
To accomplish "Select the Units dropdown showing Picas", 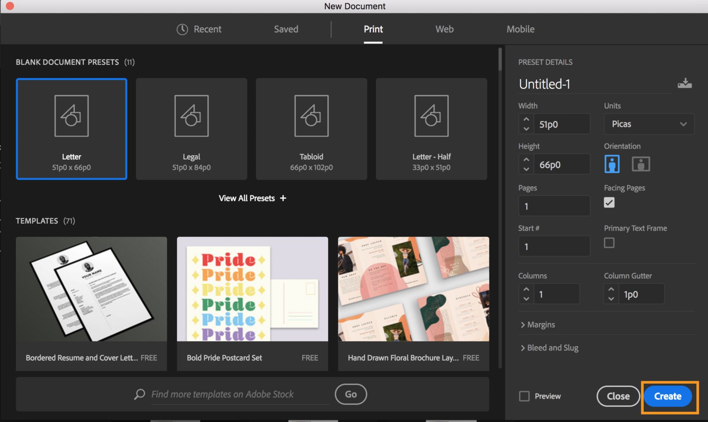I will coord(647,123).
